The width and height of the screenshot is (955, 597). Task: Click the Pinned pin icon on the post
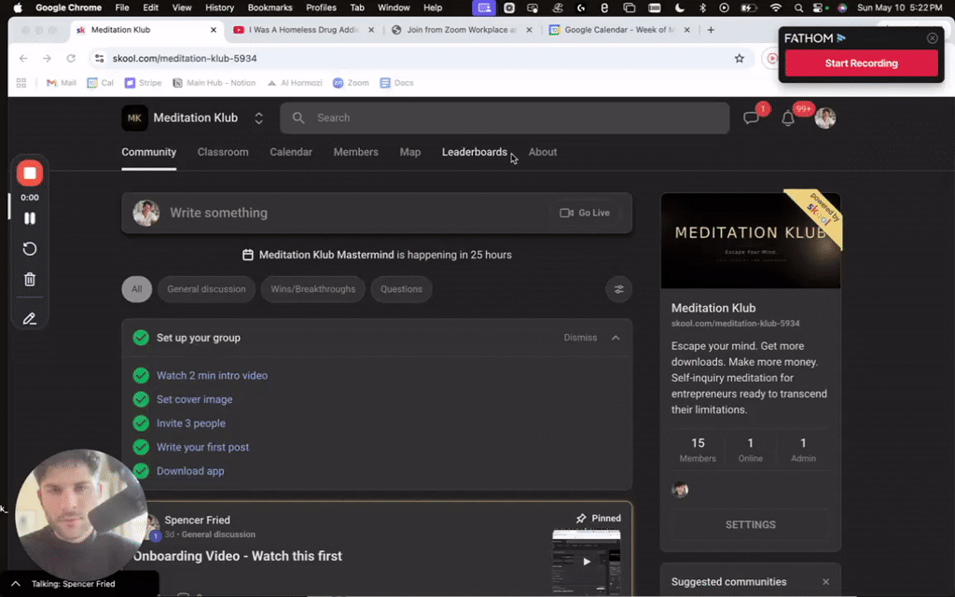coord(581,519)
